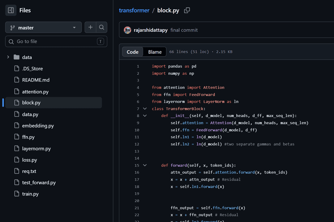The width and height of the screenshot is (334, 222).
Task: Collapse the file tree side panel icon
Action: click(x=11, y=10)
